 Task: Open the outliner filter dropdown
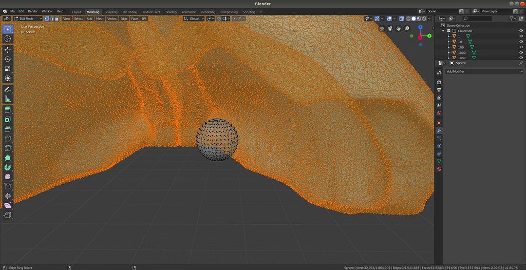tap(513, 19)
